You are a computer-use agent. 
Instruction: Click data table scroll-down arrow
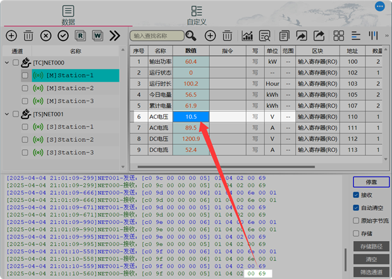386,159
